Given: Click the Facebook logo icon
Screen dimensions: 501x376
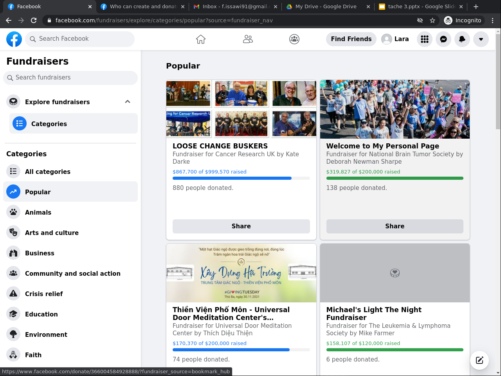Looking at the screenshot, I should (x=14, y=39).
